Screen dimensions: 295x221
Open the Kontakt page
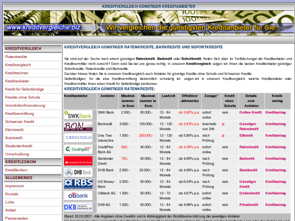[12, 194]
